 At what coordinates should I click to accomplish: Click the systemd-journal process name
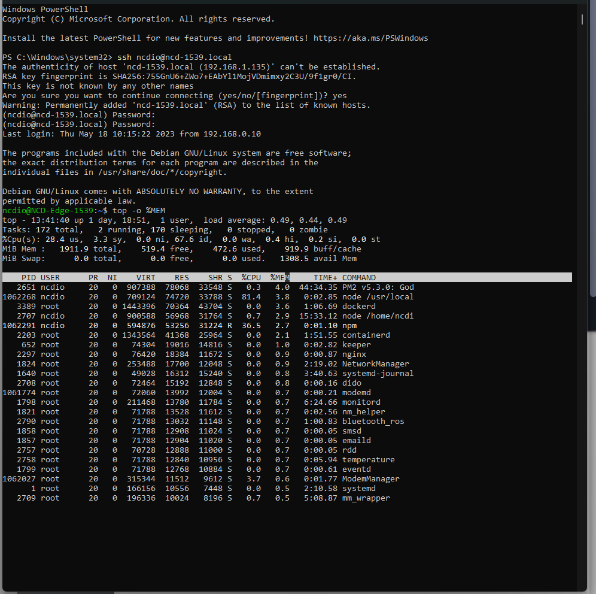point(378,374)
